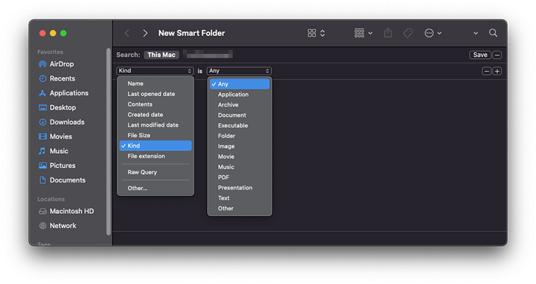Click minus button beside Save
Viewport: 536px width, 284px height.
(x=497, y=55)
